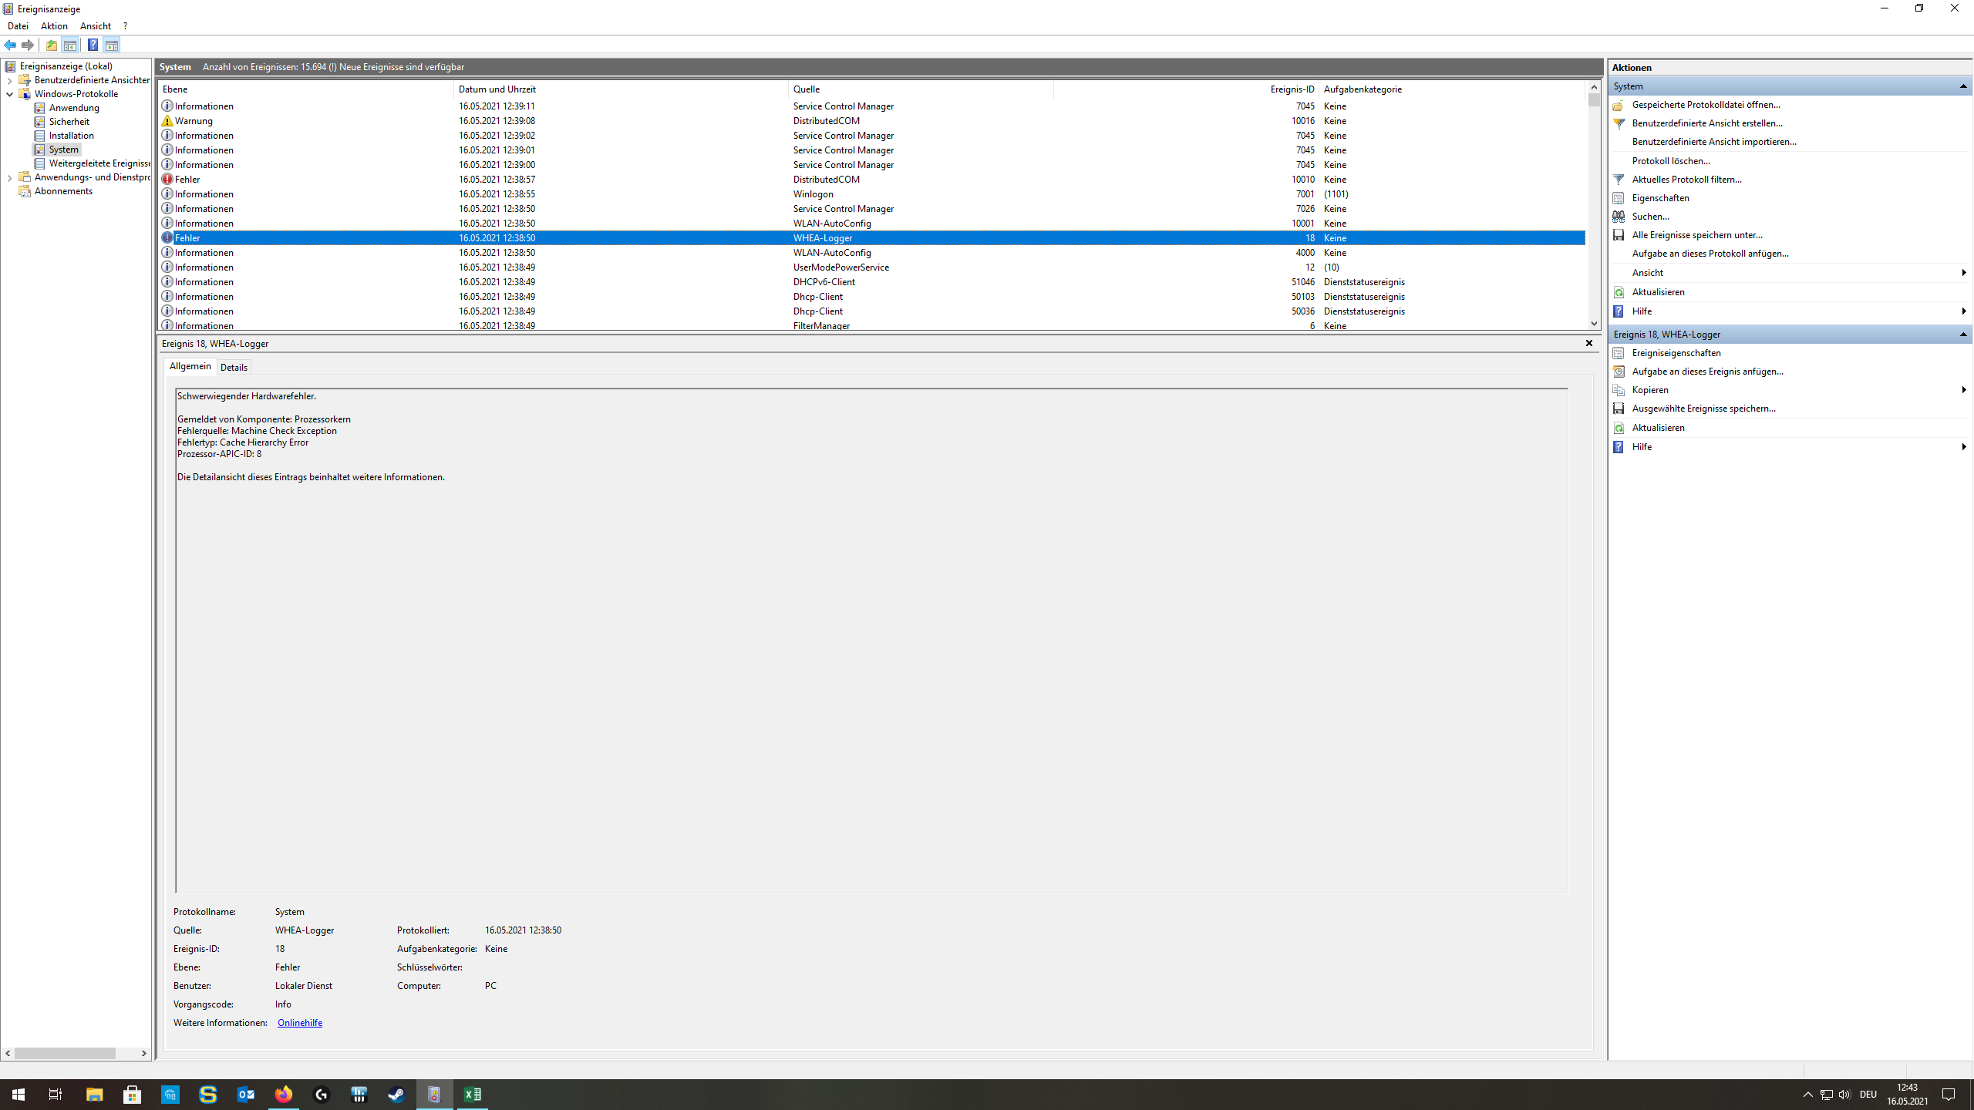Expand the Kopieren submenu arrow
Viewport: 1974px width, 1110px height.
[x=1963, y=390]
